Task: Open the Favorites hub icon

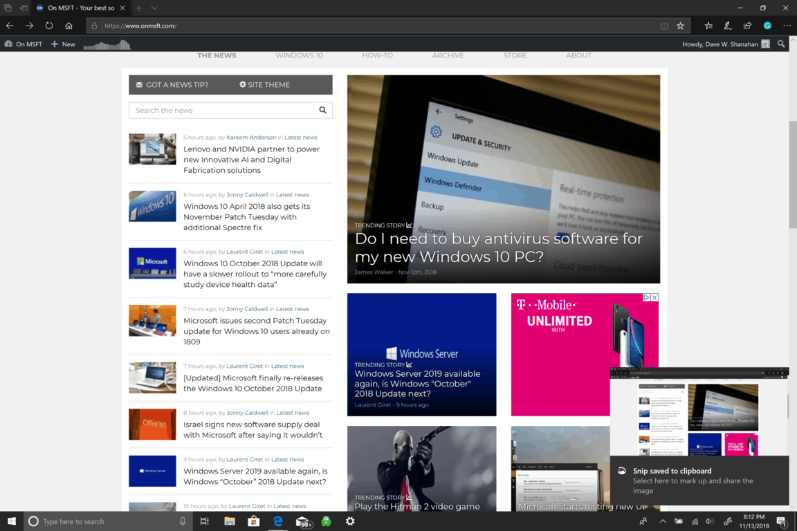Action: 708,26
